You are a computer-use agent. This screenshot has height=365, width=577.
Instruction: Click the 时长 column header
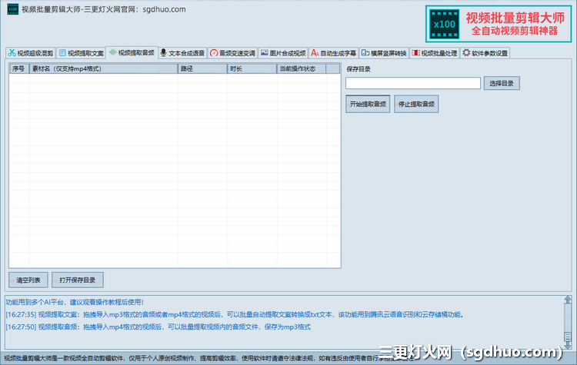pos(252,68)
